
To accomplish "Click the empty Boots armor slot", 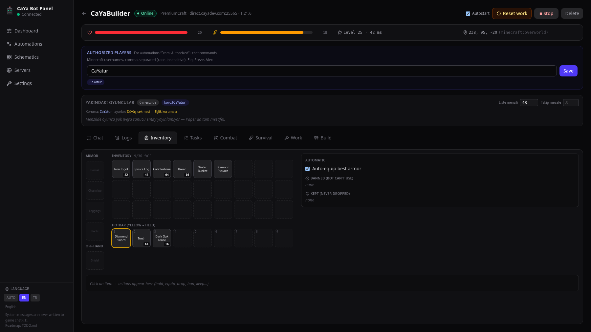I will click(x=95, y=231).
